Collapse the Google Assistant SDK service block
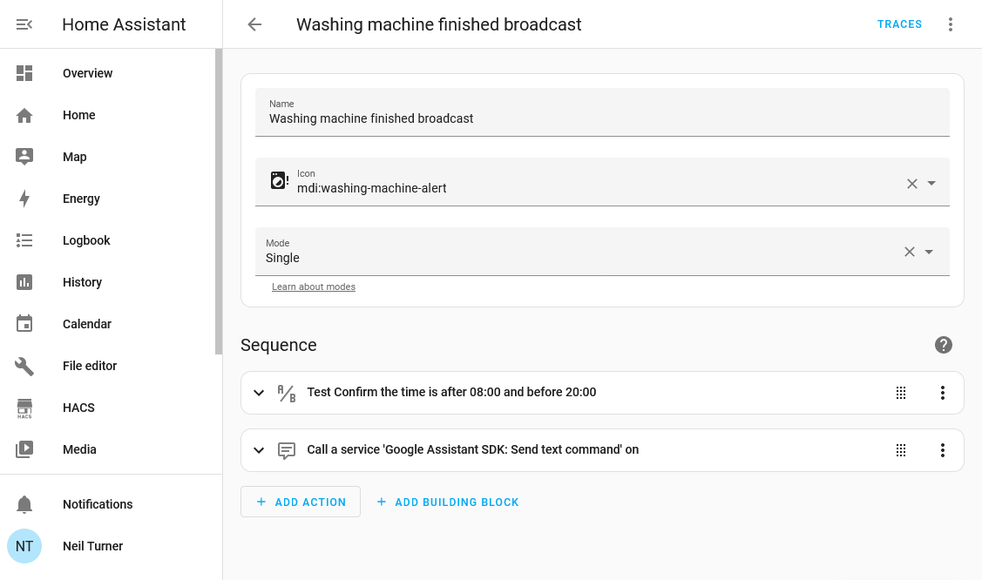The height and width of the screenshot is (580, 982). 259,450
